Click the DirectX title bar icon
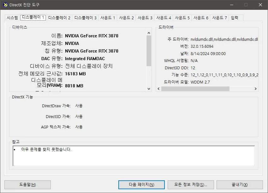The height and width of the screenshot is (193, 268). 5,5
